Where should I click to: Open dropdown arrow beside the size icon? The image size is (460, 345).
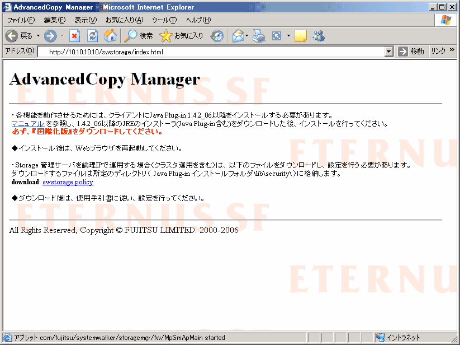(288, 36)
